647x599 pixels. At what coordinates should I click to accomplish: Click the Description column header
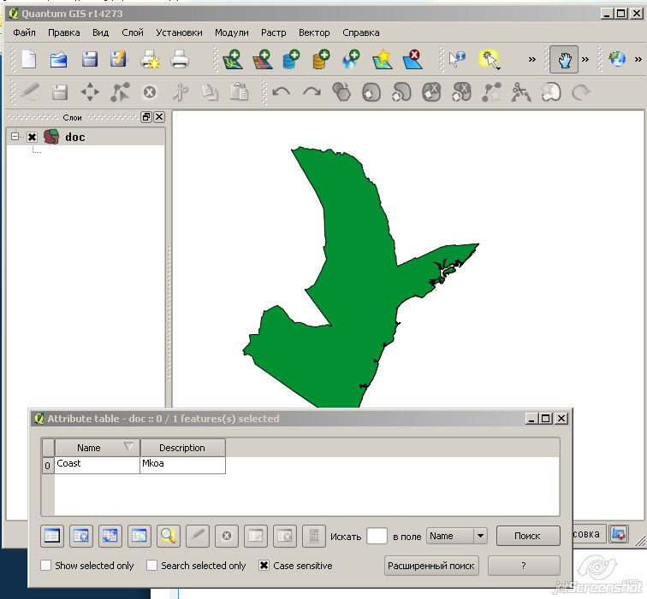pos(183,448)
